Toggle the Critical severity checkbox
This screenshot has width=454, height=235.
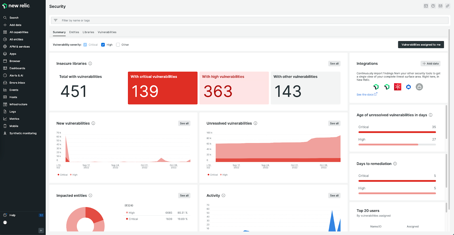tap(85, 45)
